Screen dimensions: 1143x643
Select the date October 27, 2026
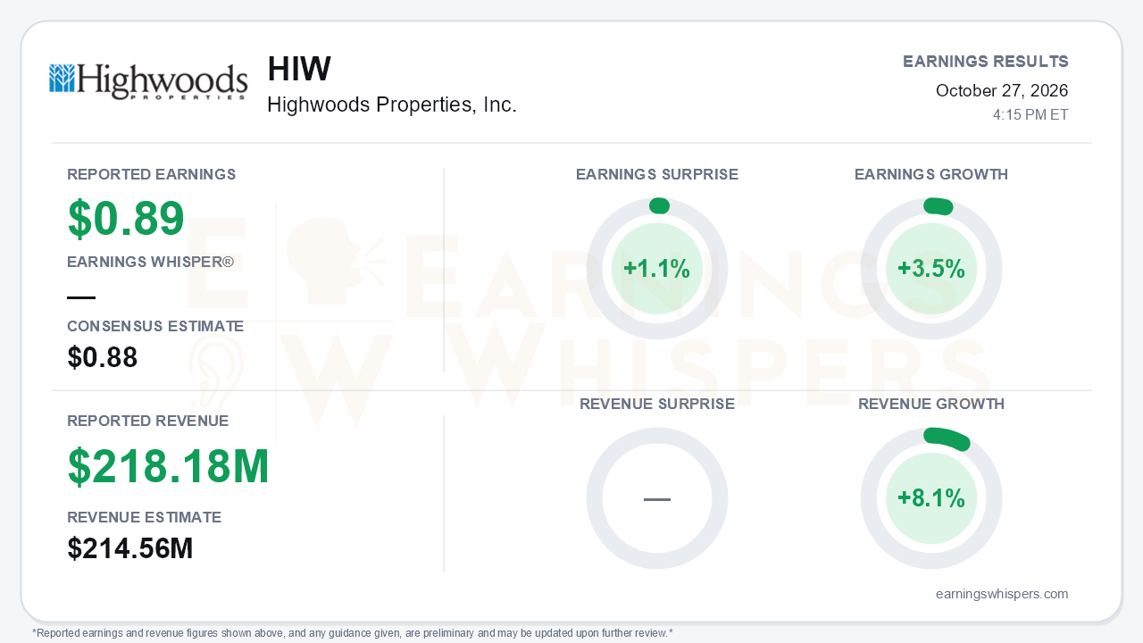point(1002,91)
